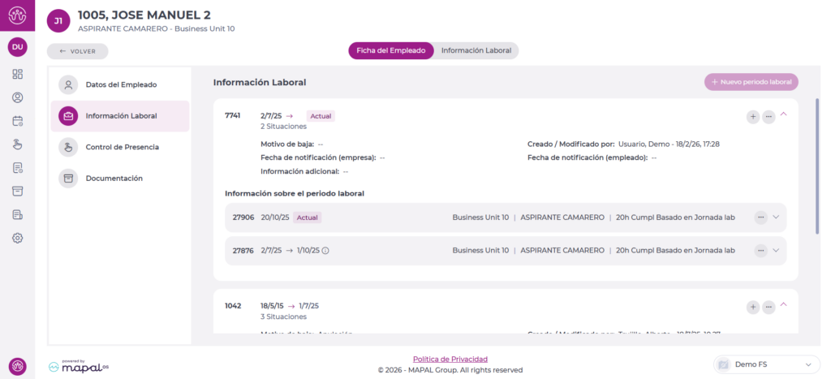Click the plus icon on period 7741
Viewport: 831px width, 379px height.
(753, 117)
